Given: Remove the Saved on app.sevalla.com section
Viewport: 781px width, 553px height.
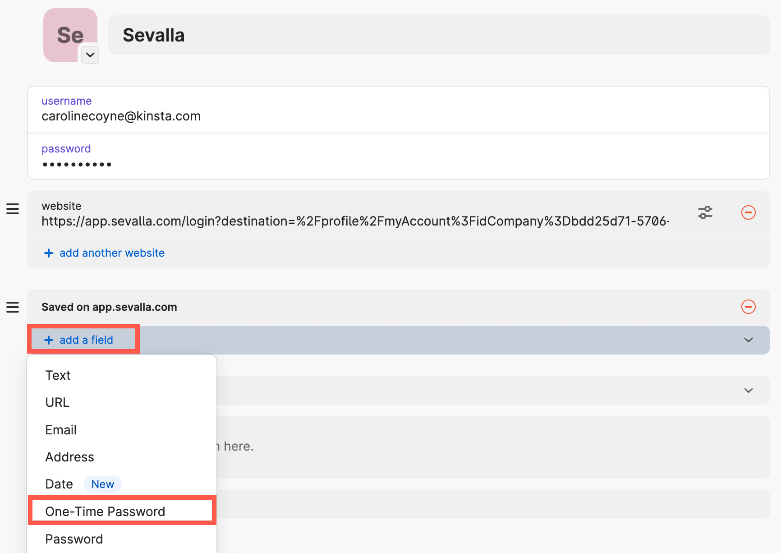Looking at the screenshot, I should (749, 307).
